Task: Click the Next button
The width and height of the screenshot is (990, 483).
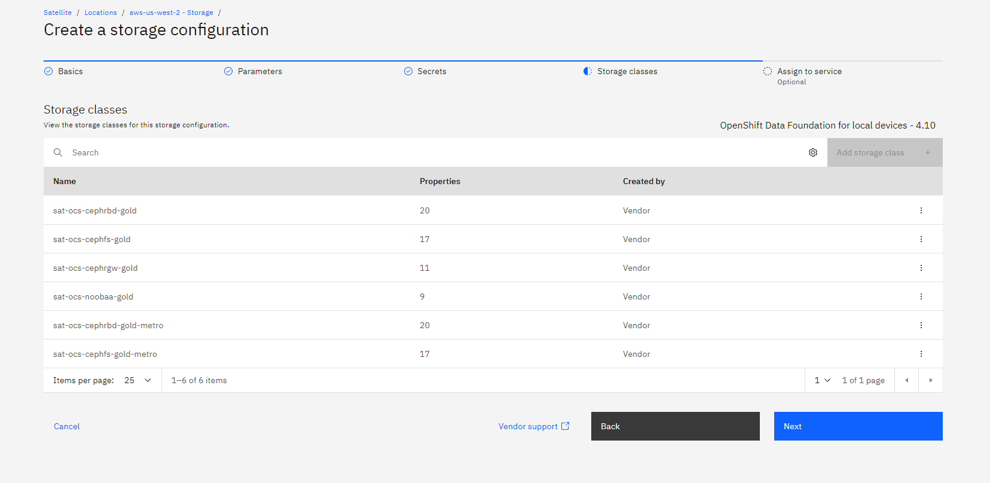Action: click(858, 426)
